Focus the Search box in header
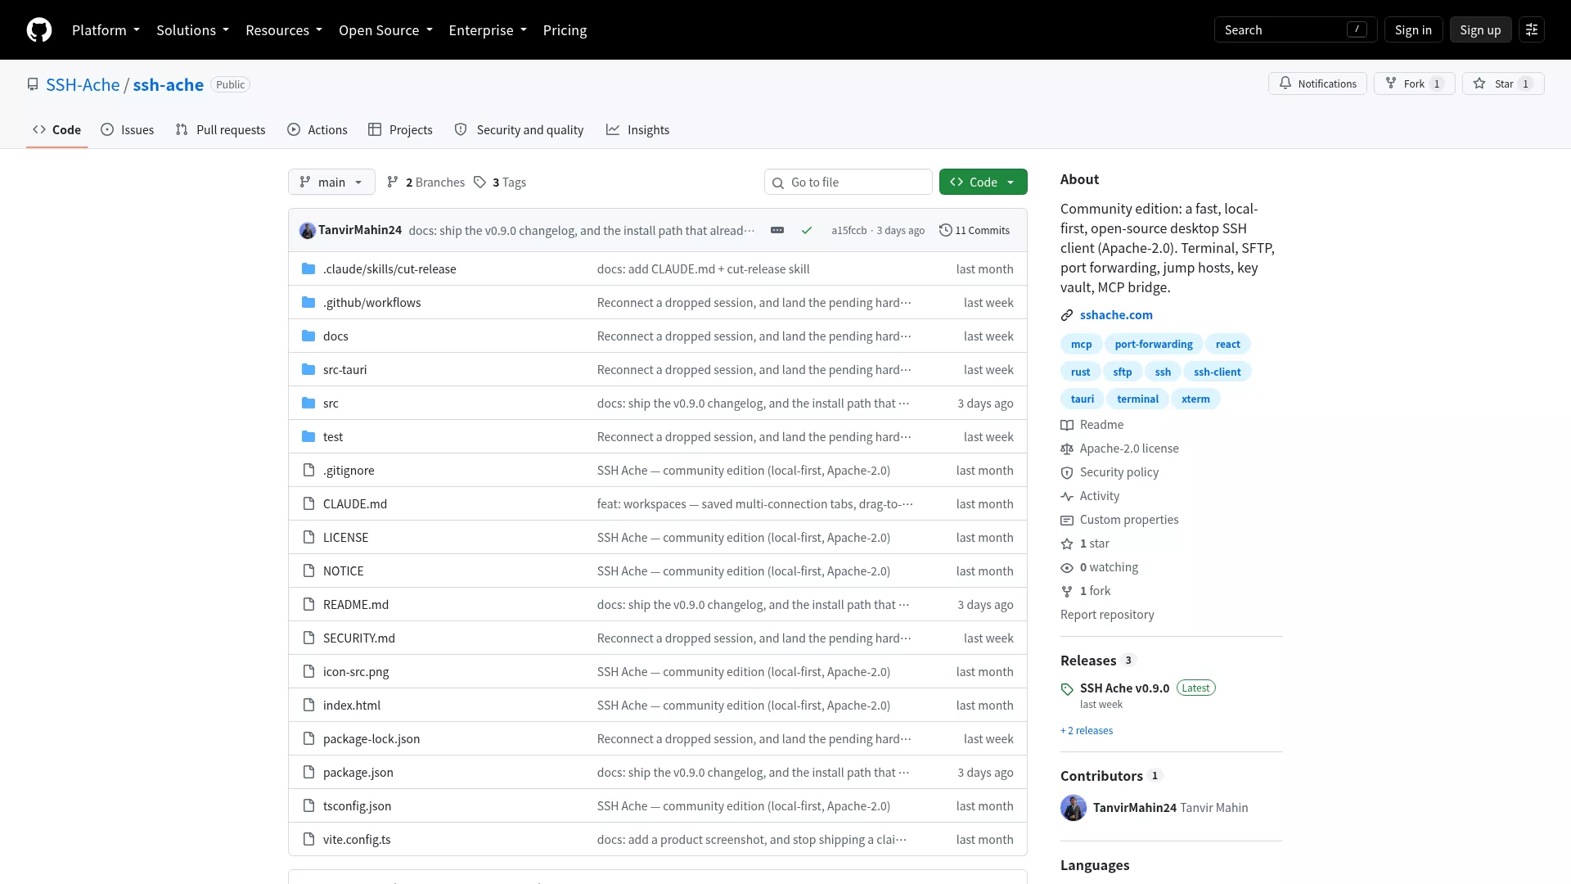The width and height of the screenshot is (1571, 884). point(1295,30)
